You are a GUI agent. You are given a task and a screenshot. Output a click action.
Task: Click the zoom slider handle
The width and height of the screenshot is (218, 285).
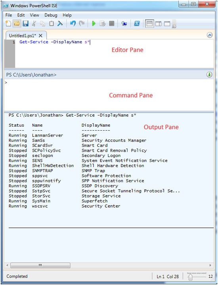click(x=190, y=277)
